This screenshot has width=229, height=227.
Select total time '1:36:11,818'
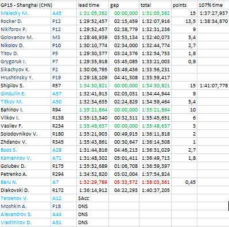[x=156, y=134]
